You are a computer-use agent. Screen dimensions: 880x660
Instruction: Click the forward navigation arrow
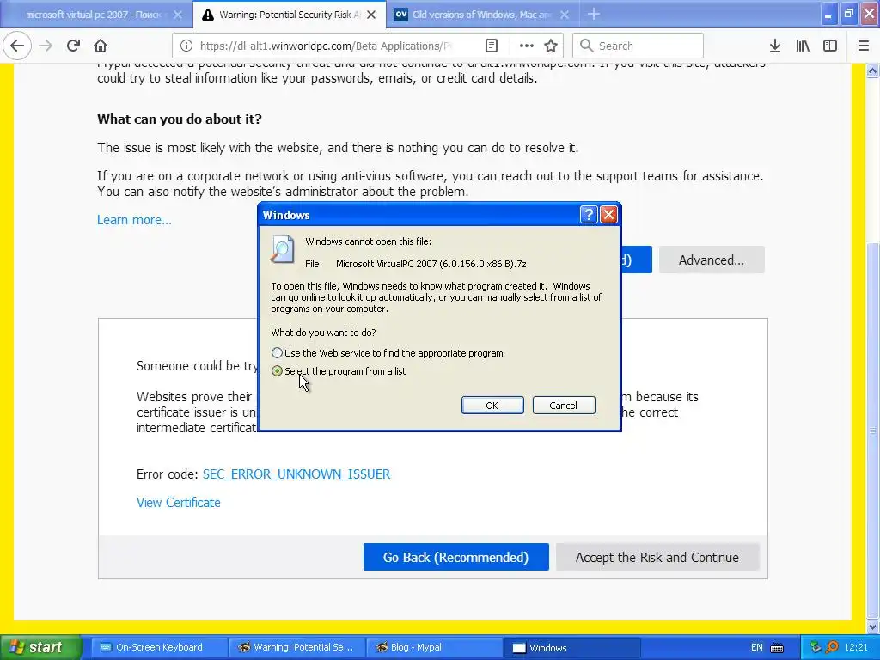[x=46, y=46]
